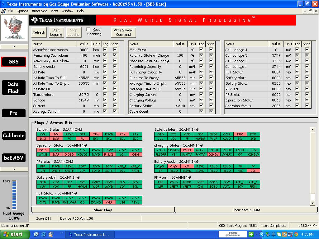Click the Google Chrome tray icon
Screen dimensions: 319x239
pos(296,234)
